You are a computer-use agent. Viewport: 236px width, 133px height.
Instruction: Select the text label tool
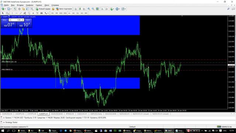(x=37, y=13)
